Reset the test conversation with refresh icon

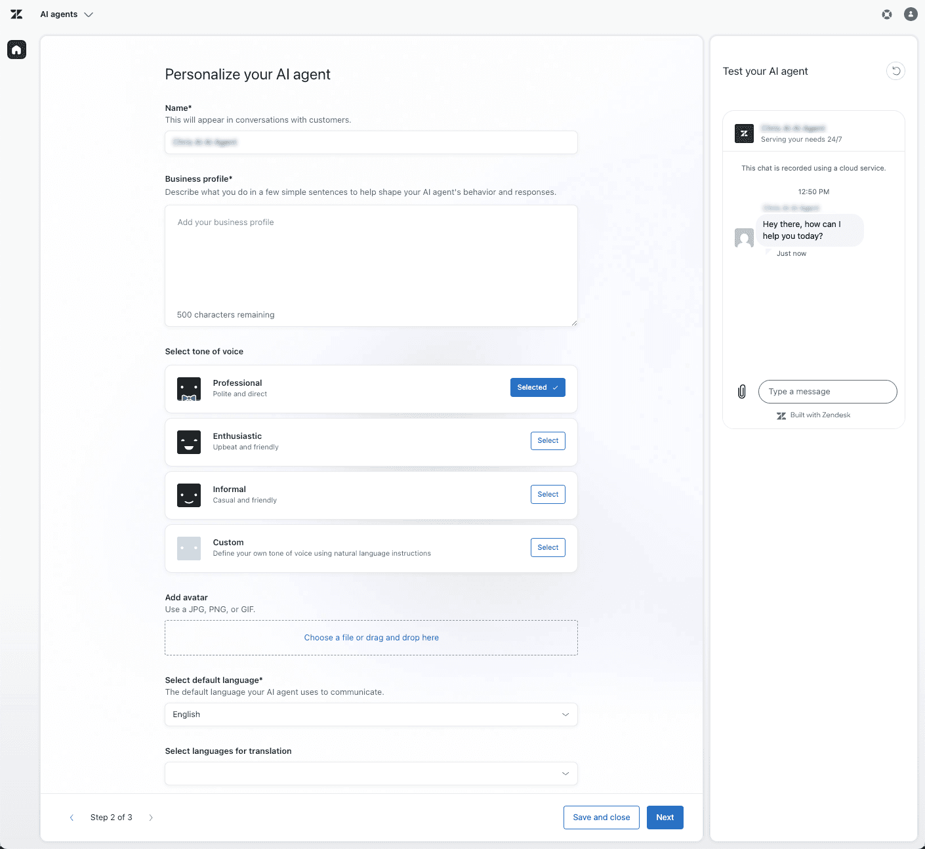[895, 71]
